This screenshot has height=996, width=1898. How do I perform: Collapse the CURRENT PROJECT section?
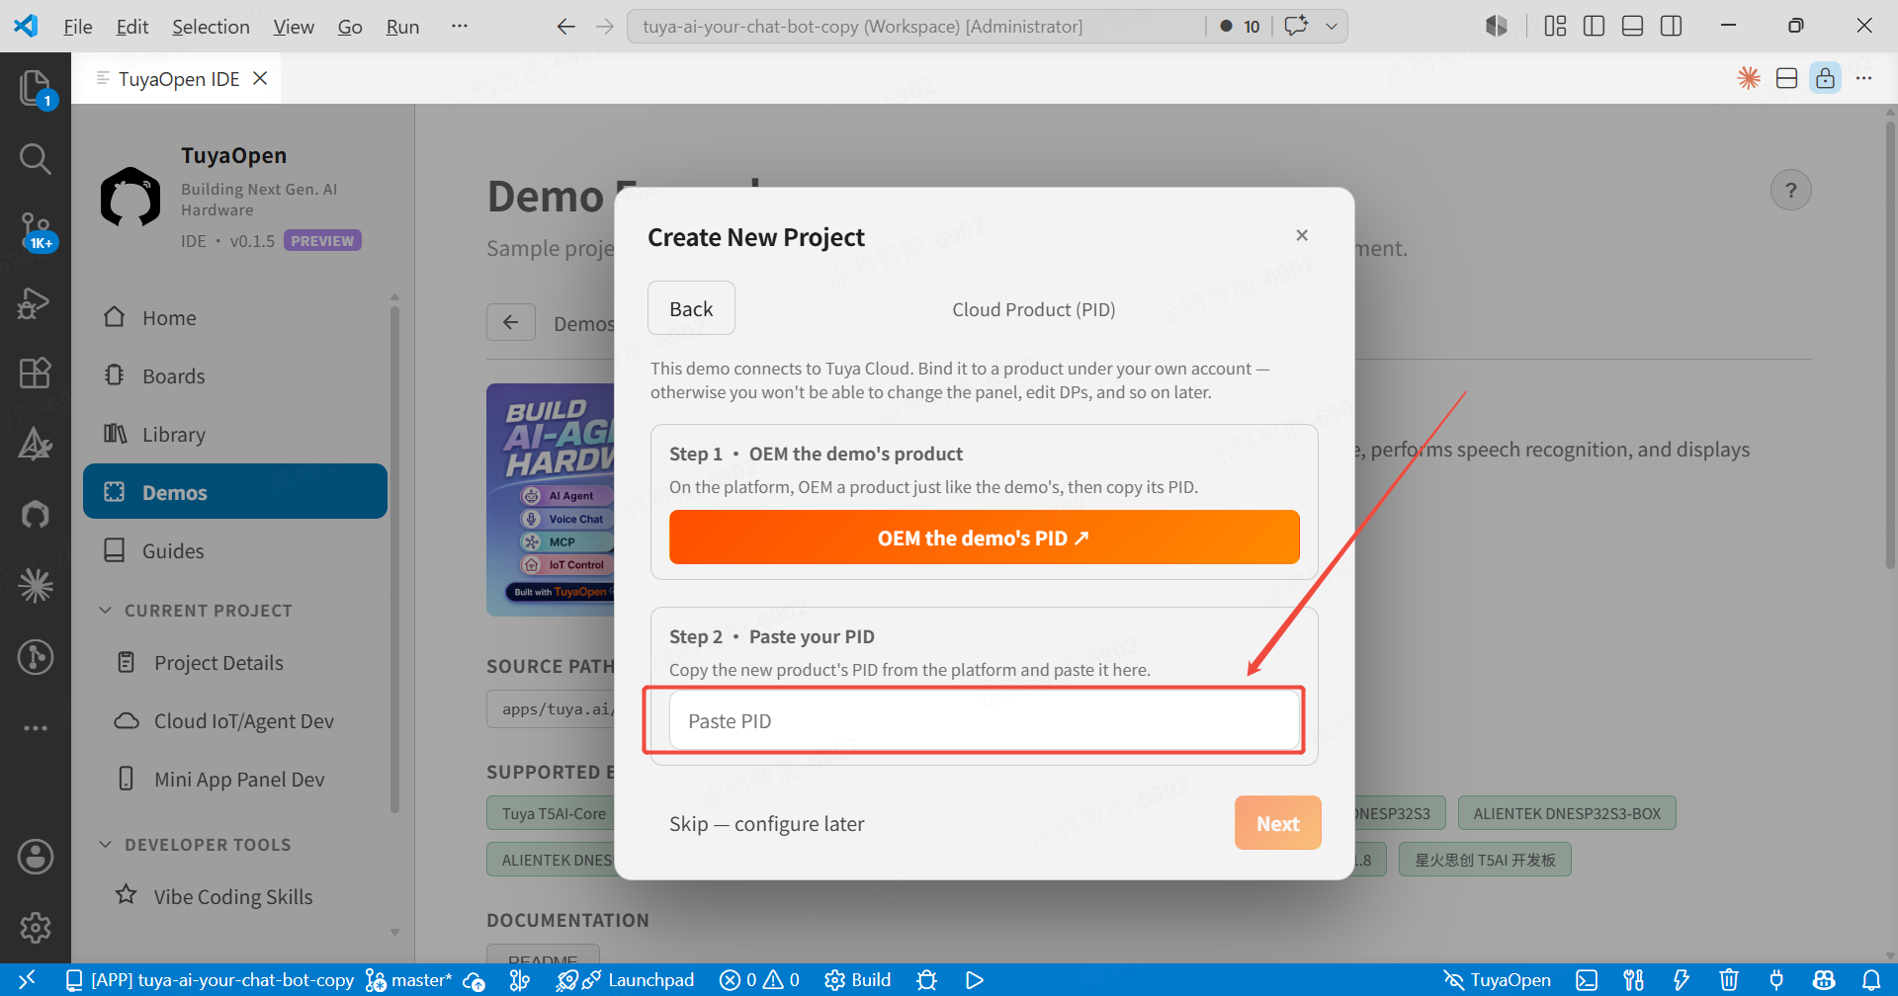tap(198, 611)
